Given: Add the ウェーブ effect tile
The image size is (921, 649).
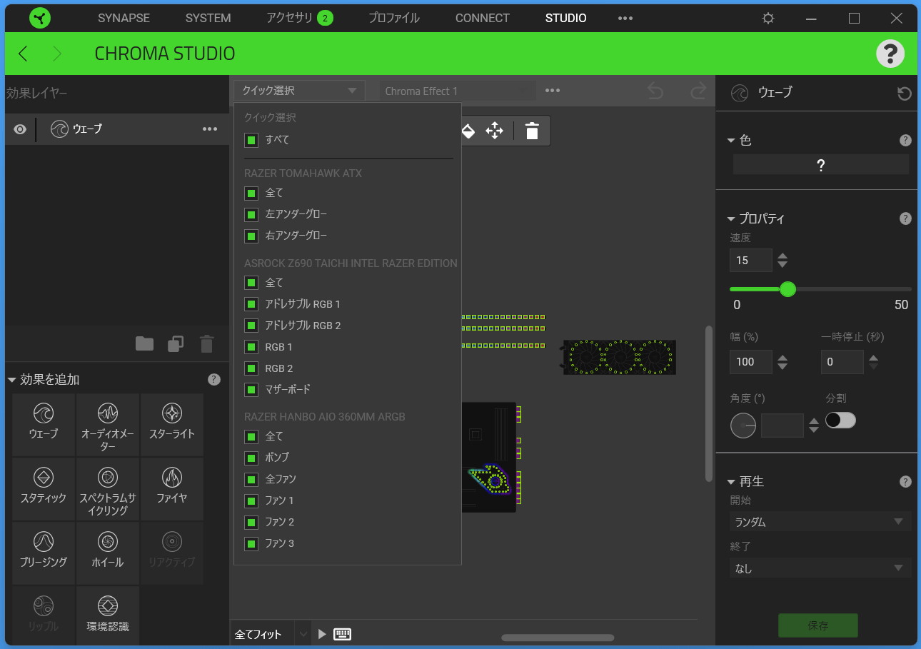Looking at the screenshot, I should (x=44, y=425).
